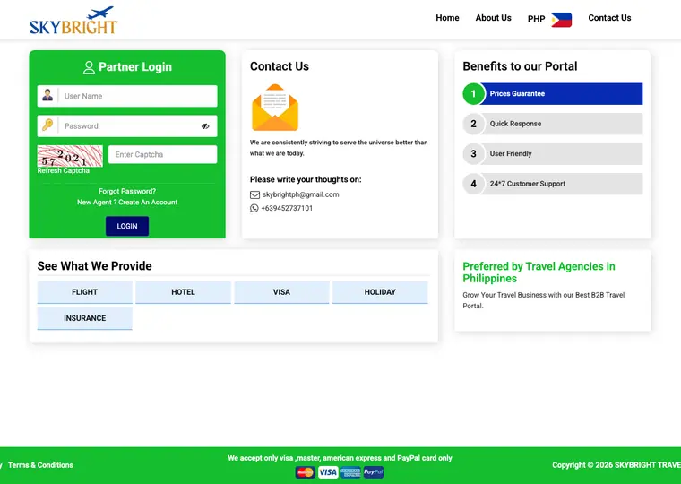Focus the Password input field

pos(128,126)
